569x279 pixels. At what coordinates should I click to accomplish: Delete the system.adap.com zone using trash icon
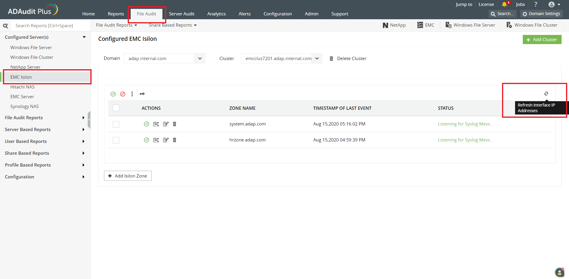[x=175, y=124]
